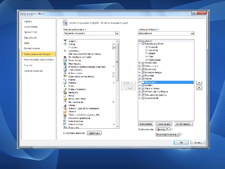Open Pasek narzędzi Szybki dostęp category
This screenshot has width=225, height=169.
pyautogui.click(x=39, y=60)
